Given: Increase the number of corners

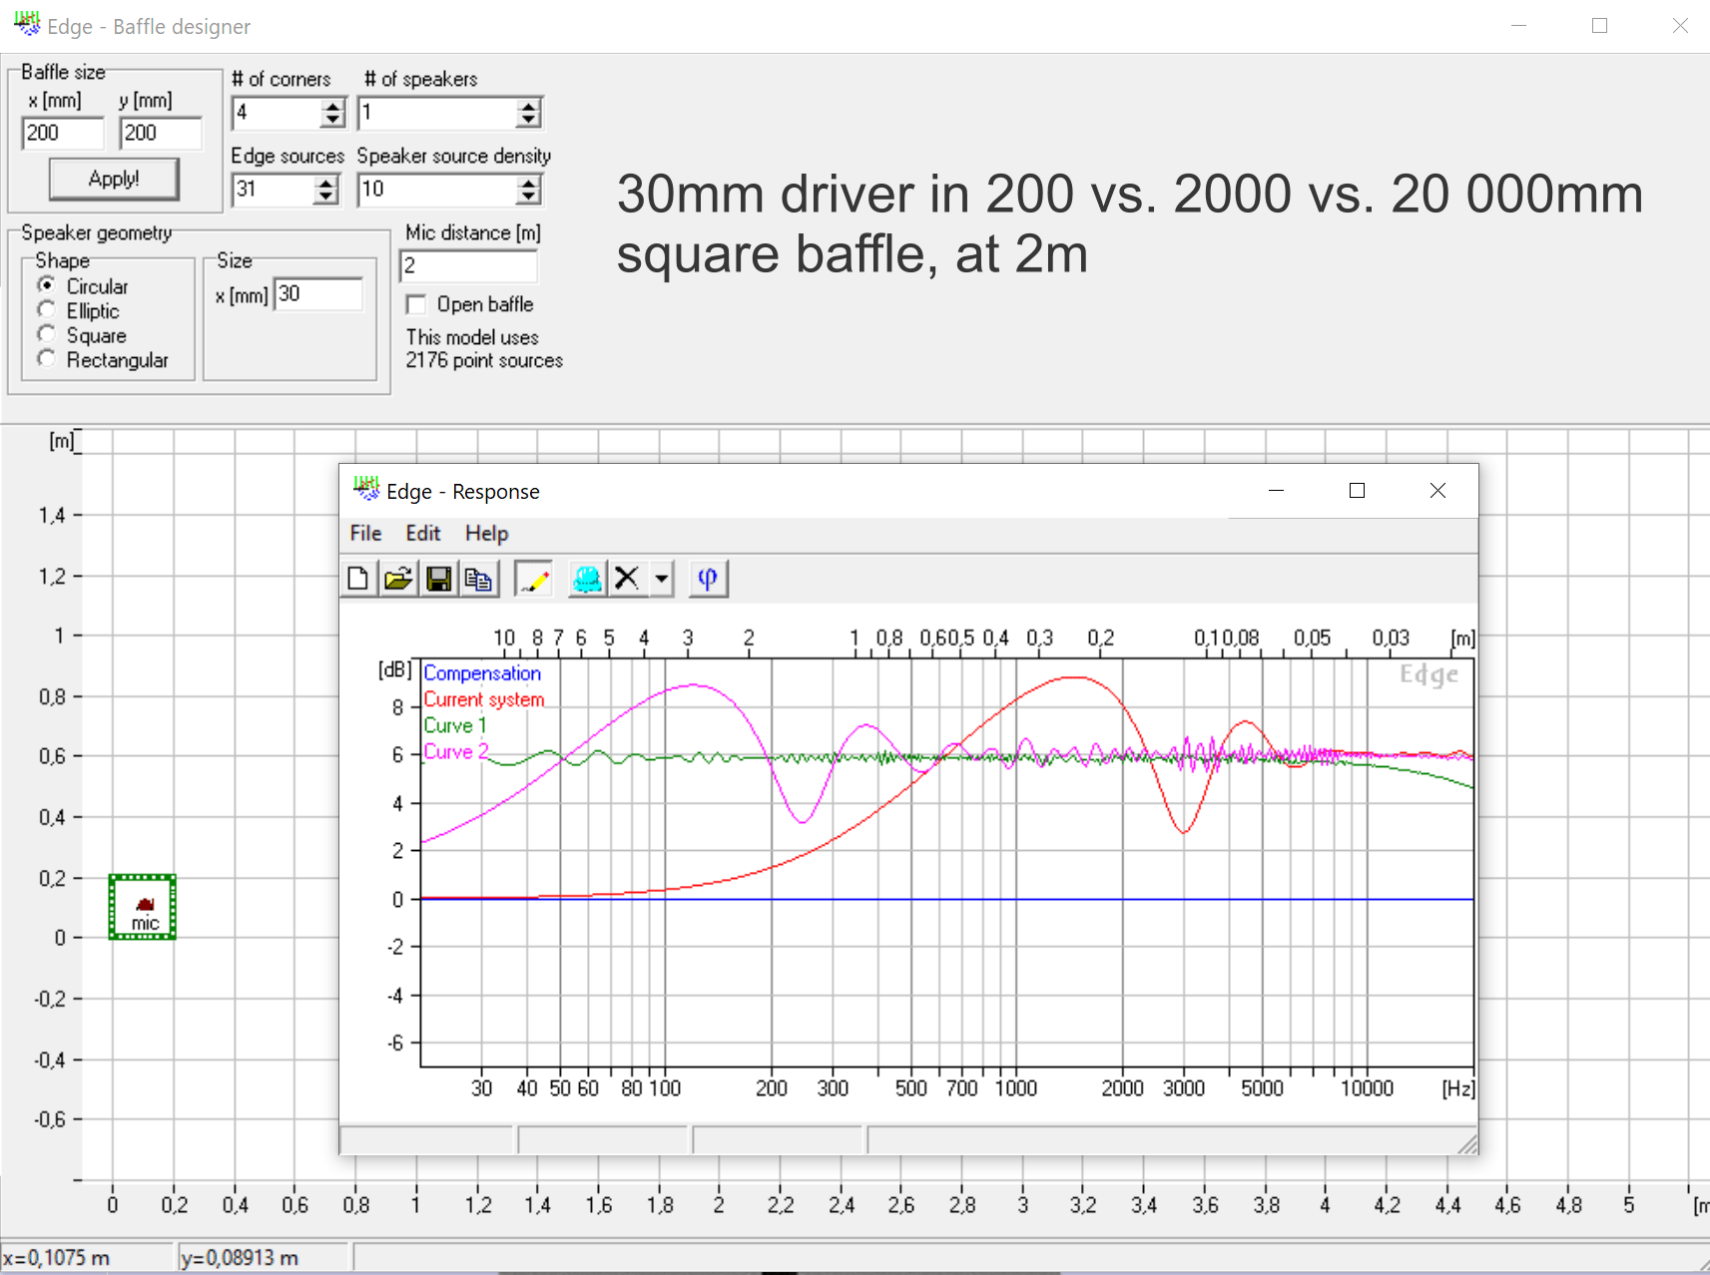Looking at the screenshot, I should coord(332,106).
